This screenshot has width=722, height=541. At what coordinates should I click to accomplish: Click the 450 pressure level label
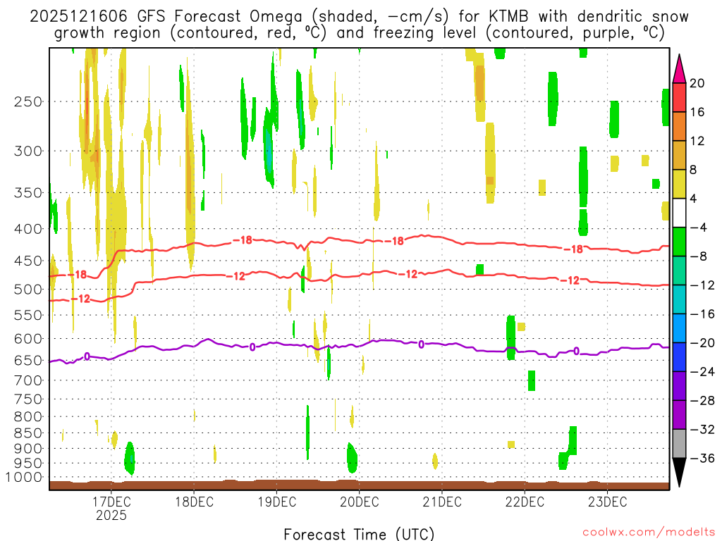(28, 261)
